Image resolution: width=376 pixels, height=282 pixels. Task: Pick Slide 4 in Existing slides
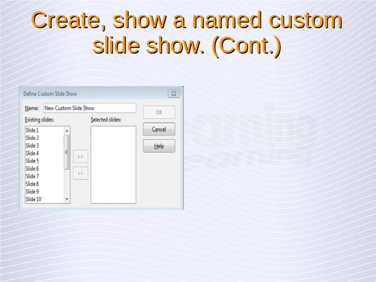(32, 153)
